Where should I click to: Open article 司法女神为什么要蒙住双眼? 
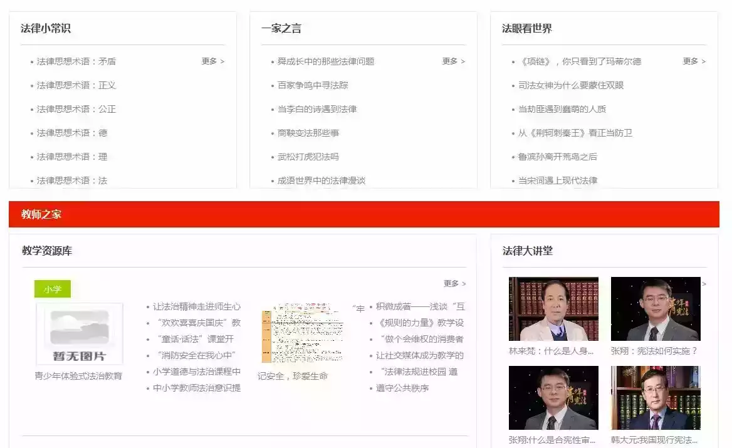coord(572,85)
